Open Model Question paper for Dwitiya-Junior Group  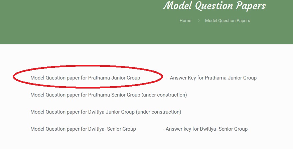pyautogui.click(x=83, y=112)
